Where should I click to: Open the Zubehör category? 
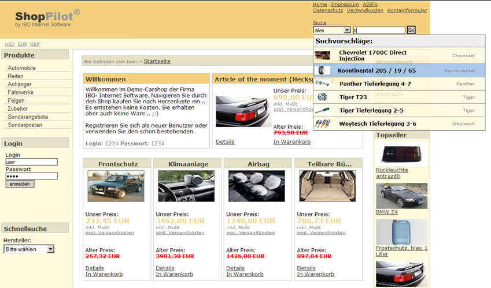click(x=17, y=109)
